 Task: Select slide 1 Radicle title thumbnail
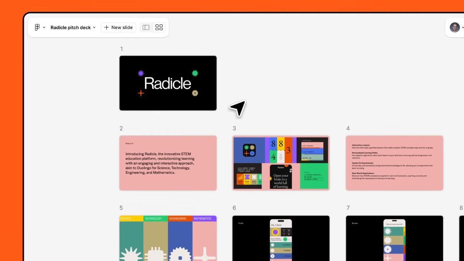pyautogui.click(x=168, y=83)
